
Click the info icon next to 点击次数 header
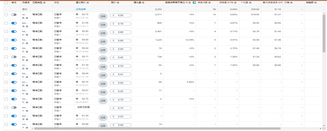tap(209, 3)
